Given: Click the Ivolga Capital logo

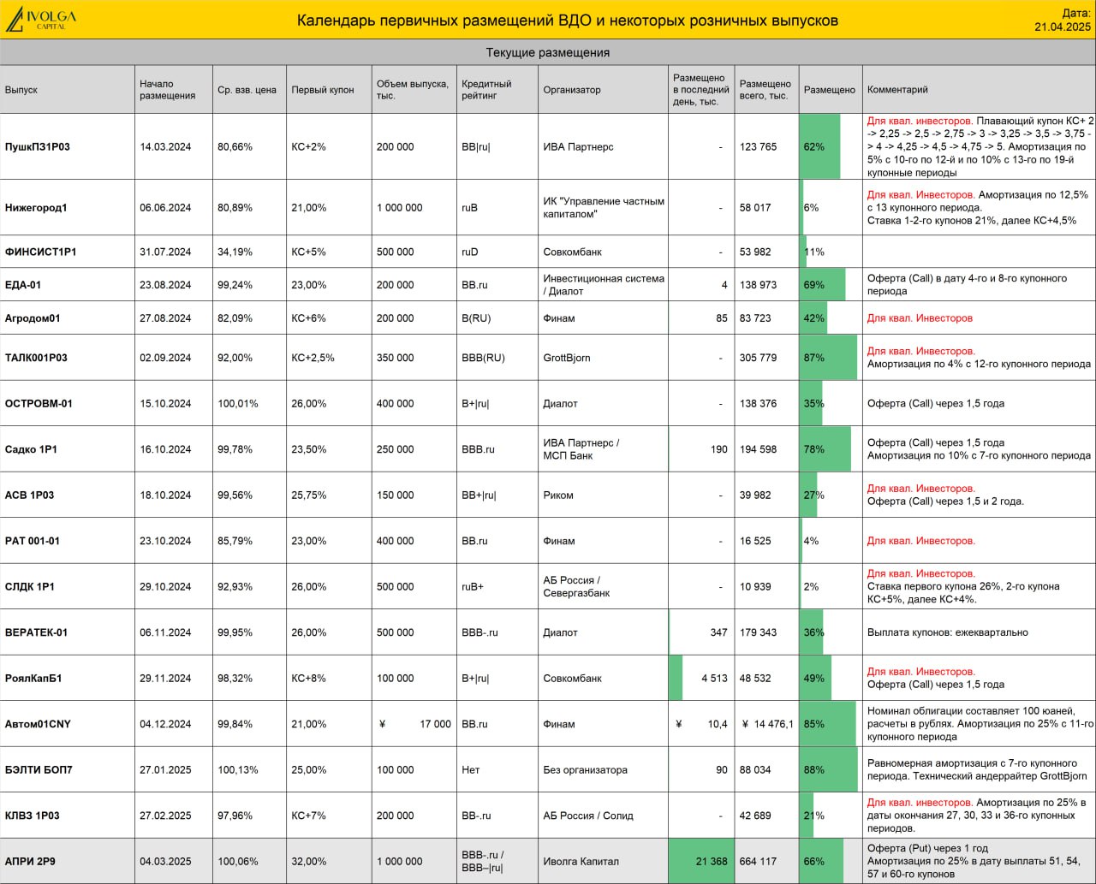Looking at the screenshot, I should pos(40,20).
